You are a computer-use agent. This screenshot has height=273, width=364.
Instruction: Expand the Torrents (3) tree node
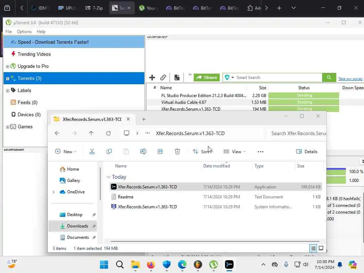click(7, 79)
